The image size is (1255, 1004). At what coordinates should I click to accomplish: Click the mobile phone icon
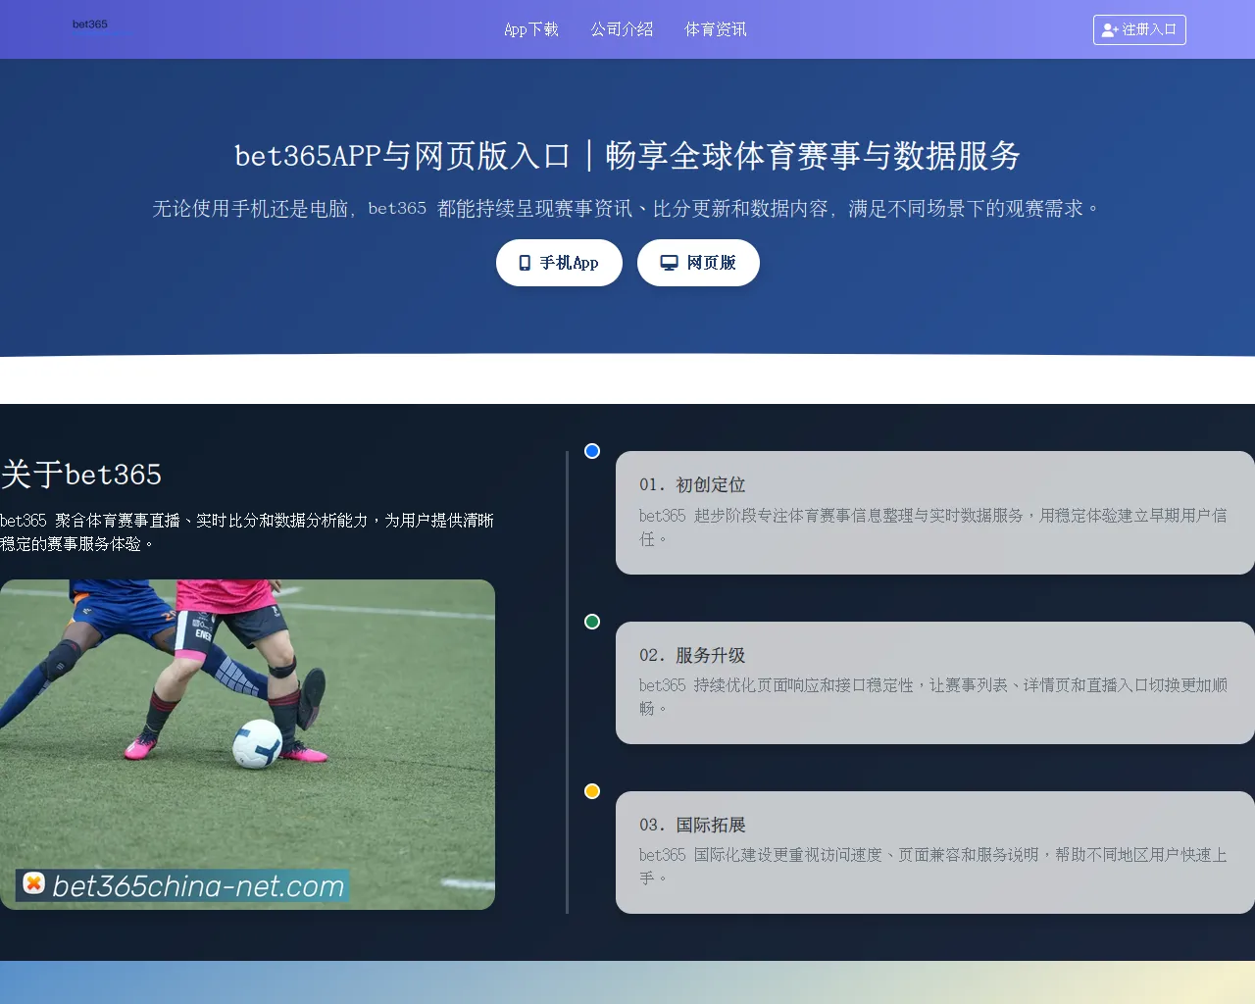click(525, 263)
